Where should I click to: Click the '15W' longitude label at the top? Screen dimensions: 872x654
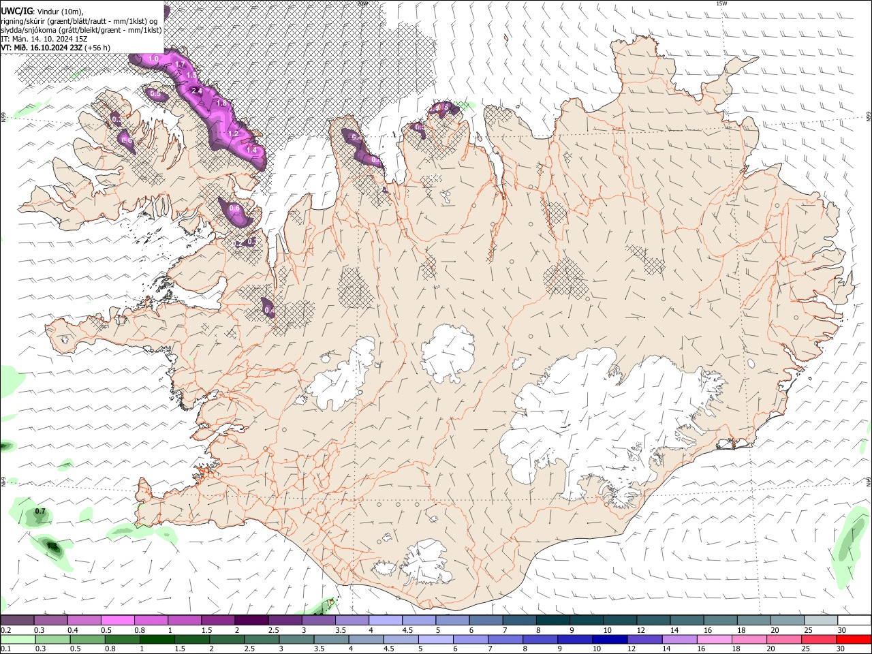tap(722, 3)
